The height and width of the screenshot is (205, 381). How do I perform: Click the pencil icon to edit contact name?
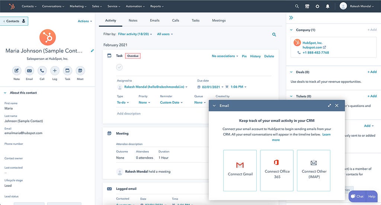92,51
